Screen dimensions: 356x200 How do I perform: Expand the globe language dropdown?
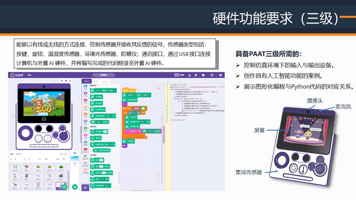coord(212,75)
